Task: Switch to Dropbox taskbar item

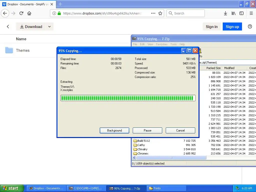Action: pyautogui.click(x=46, y=188)
